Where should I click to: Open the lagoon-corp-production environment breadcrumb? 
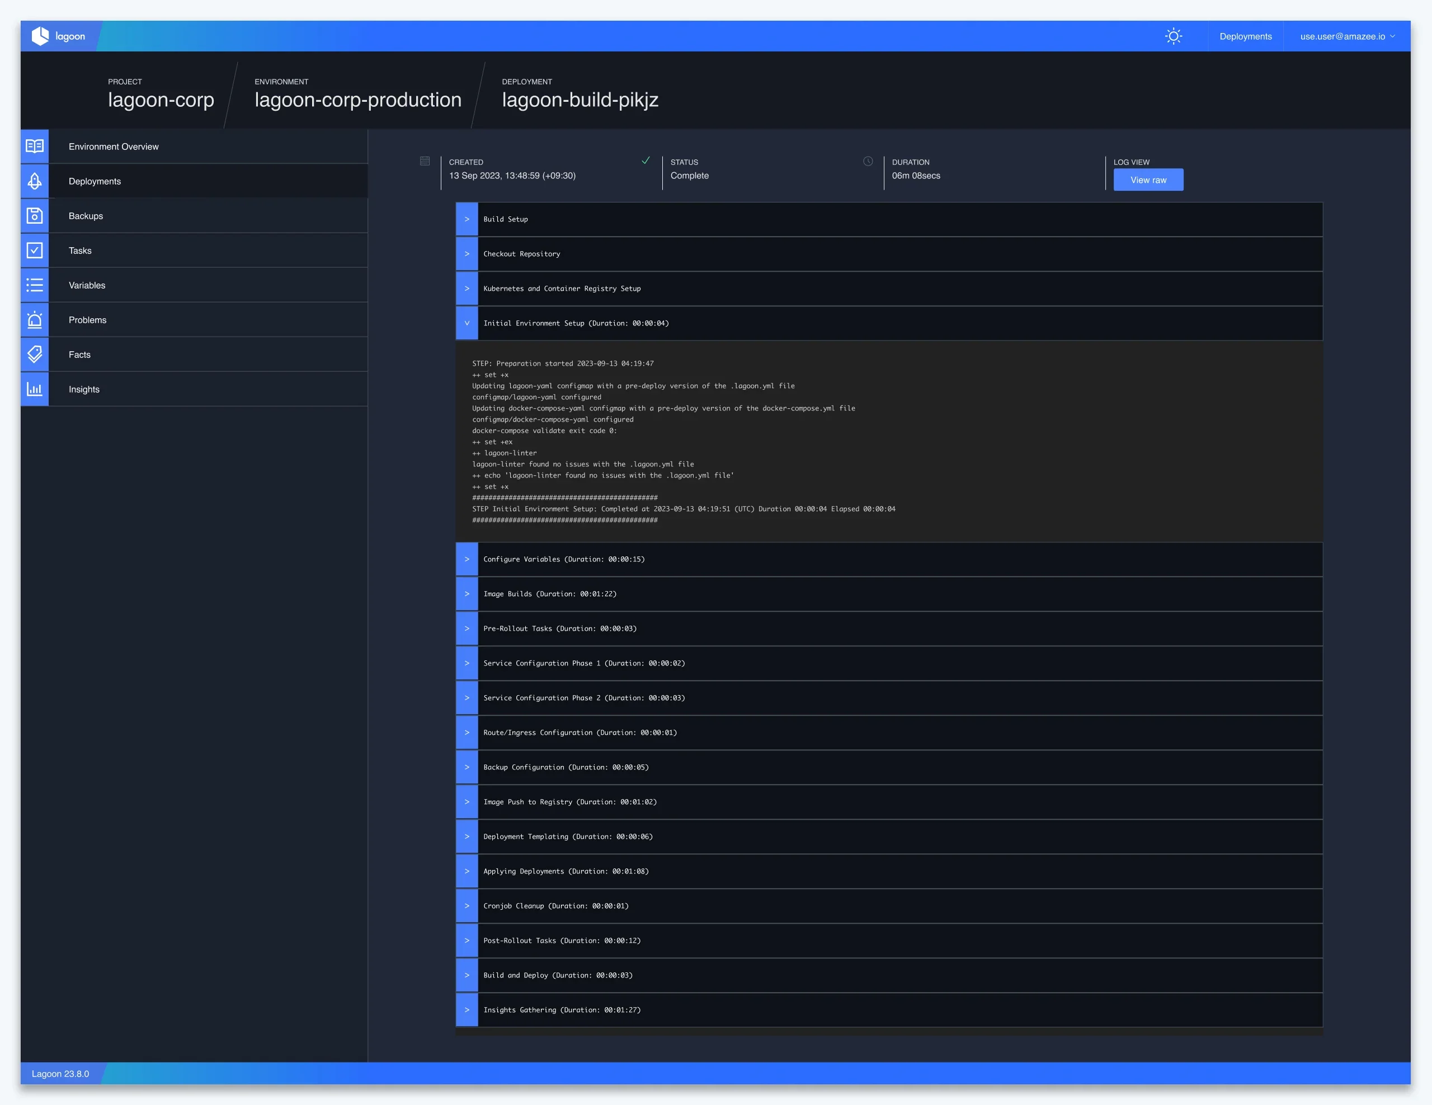coord(357,100)
